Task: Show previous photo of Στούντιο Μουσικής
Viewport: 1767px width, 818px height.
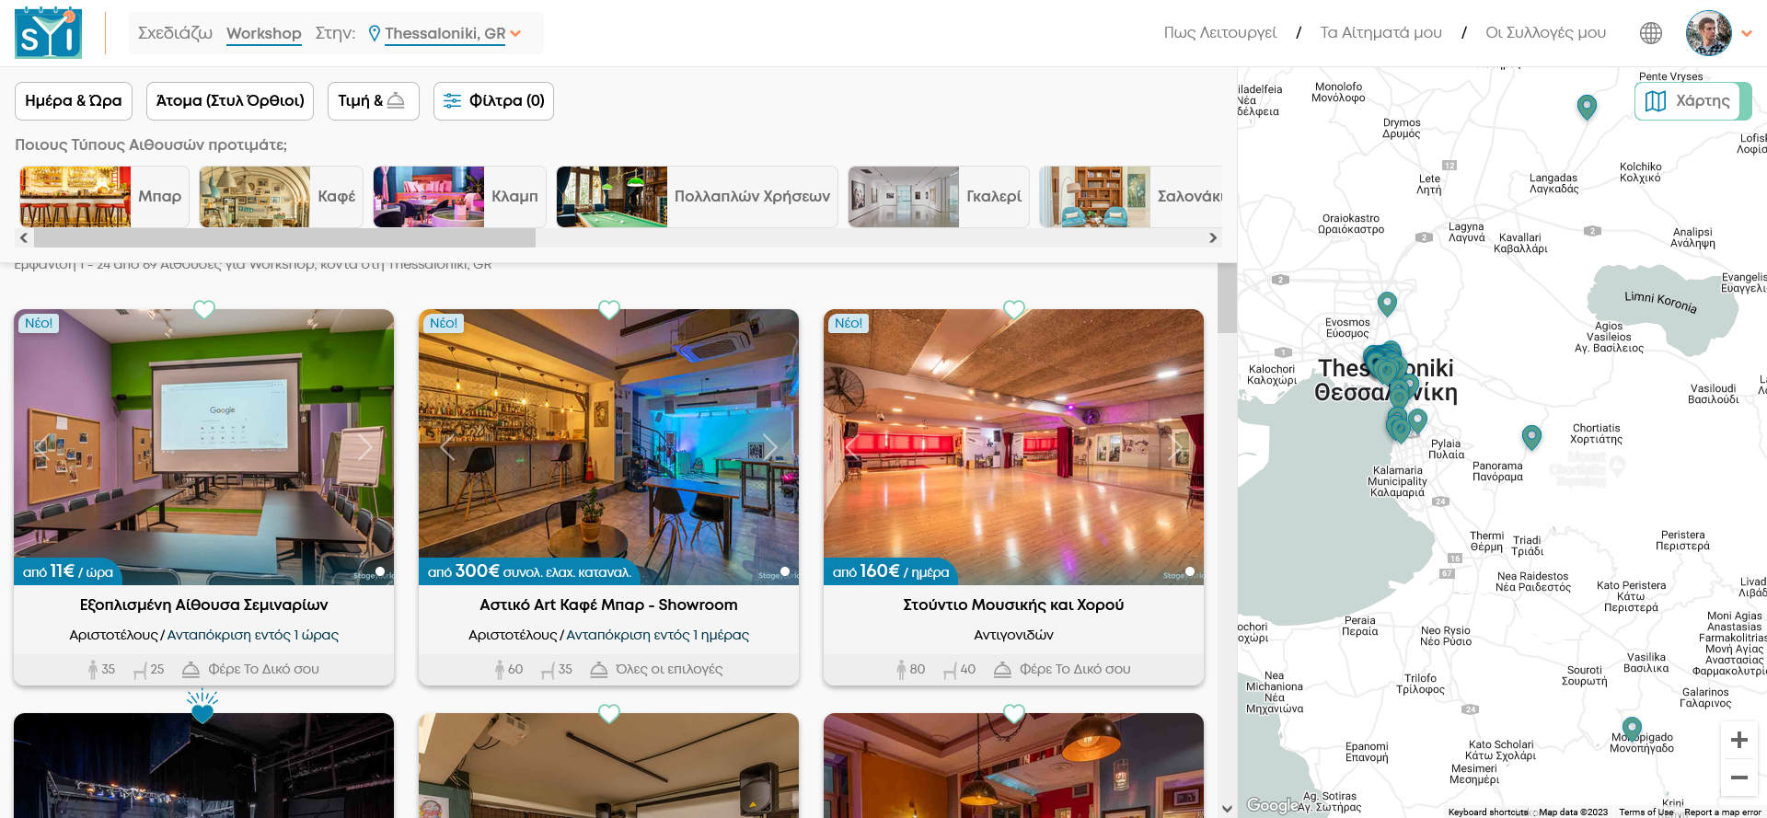Action: click(851, 447)
